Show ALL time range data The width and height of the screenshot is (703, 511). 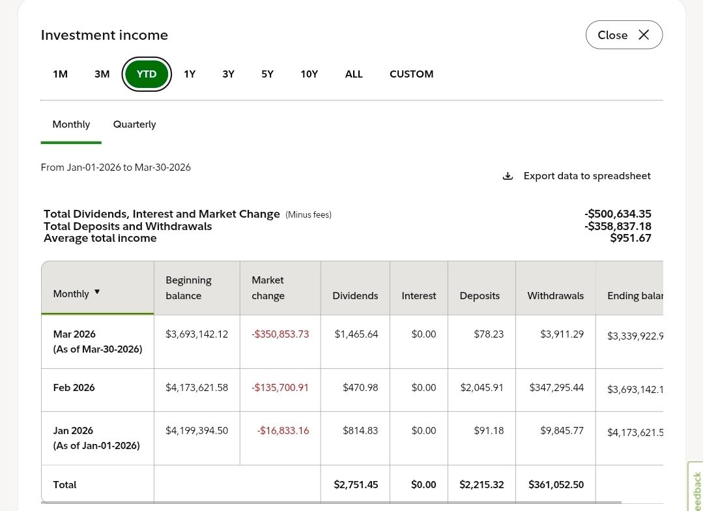pos(354,74)
